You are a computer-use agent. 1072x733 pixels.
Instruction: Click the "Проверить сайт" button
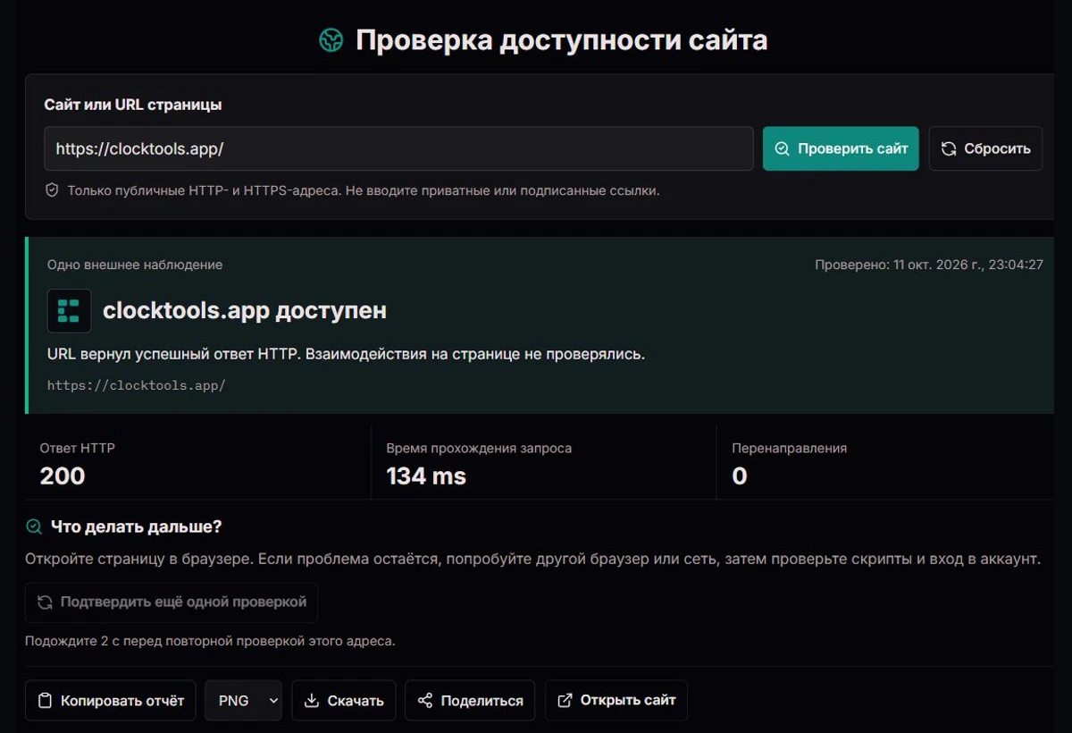pyautogui.click(x=841, y=148)
